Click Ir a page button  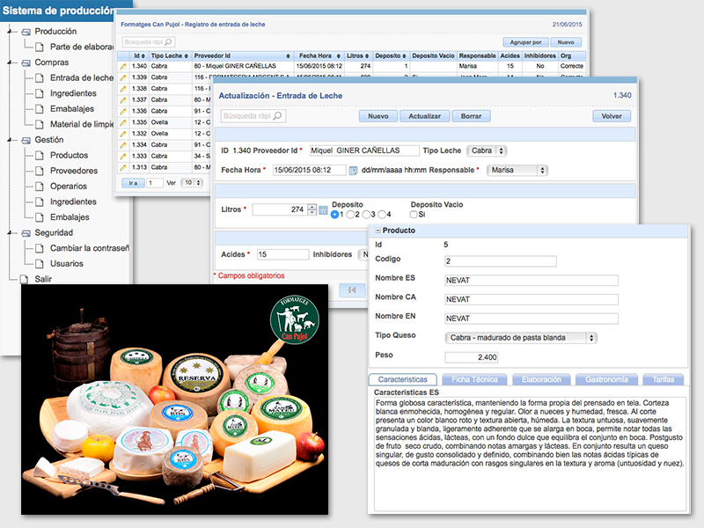coord(133,183)
